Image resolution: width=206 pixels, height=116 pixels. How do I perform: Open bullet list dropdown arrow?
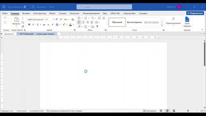pyautogui.click(x=82, y=18)
